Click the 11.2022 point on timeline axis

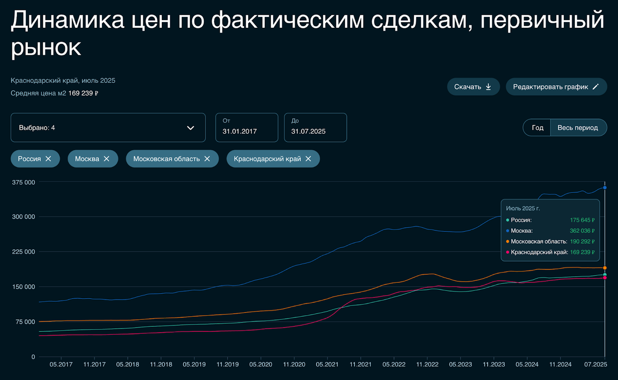[x=427, y=365]
